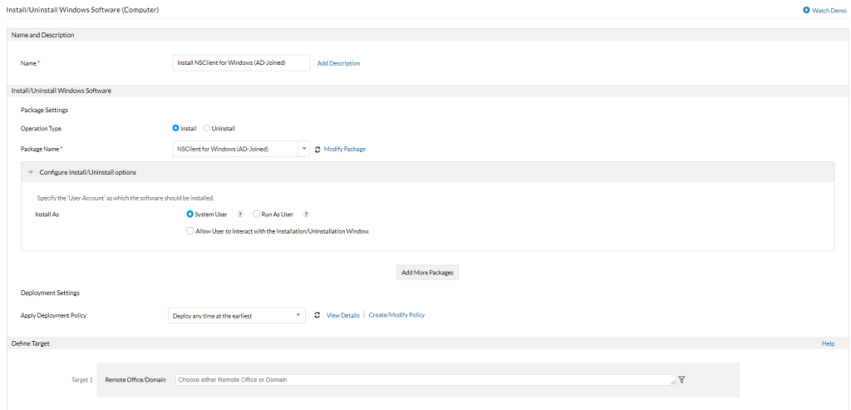The height and width of the screenshot is (410, 851).
Task: Open the Apply Deployment Policy dropdown
Action: [237, 315]
